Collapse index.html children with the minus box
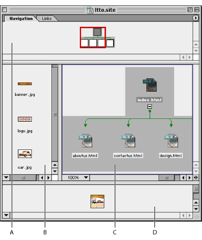The image size is (202, 240). coord(149,107)
